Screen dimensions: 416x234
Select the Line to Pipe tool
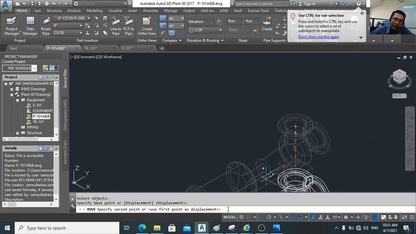(x=116, y=26)
